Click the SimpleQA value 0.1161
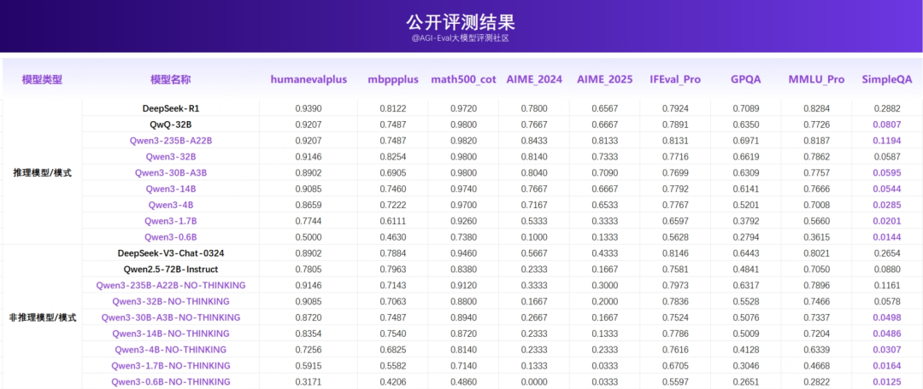923x389 pixels. (887, 285)
